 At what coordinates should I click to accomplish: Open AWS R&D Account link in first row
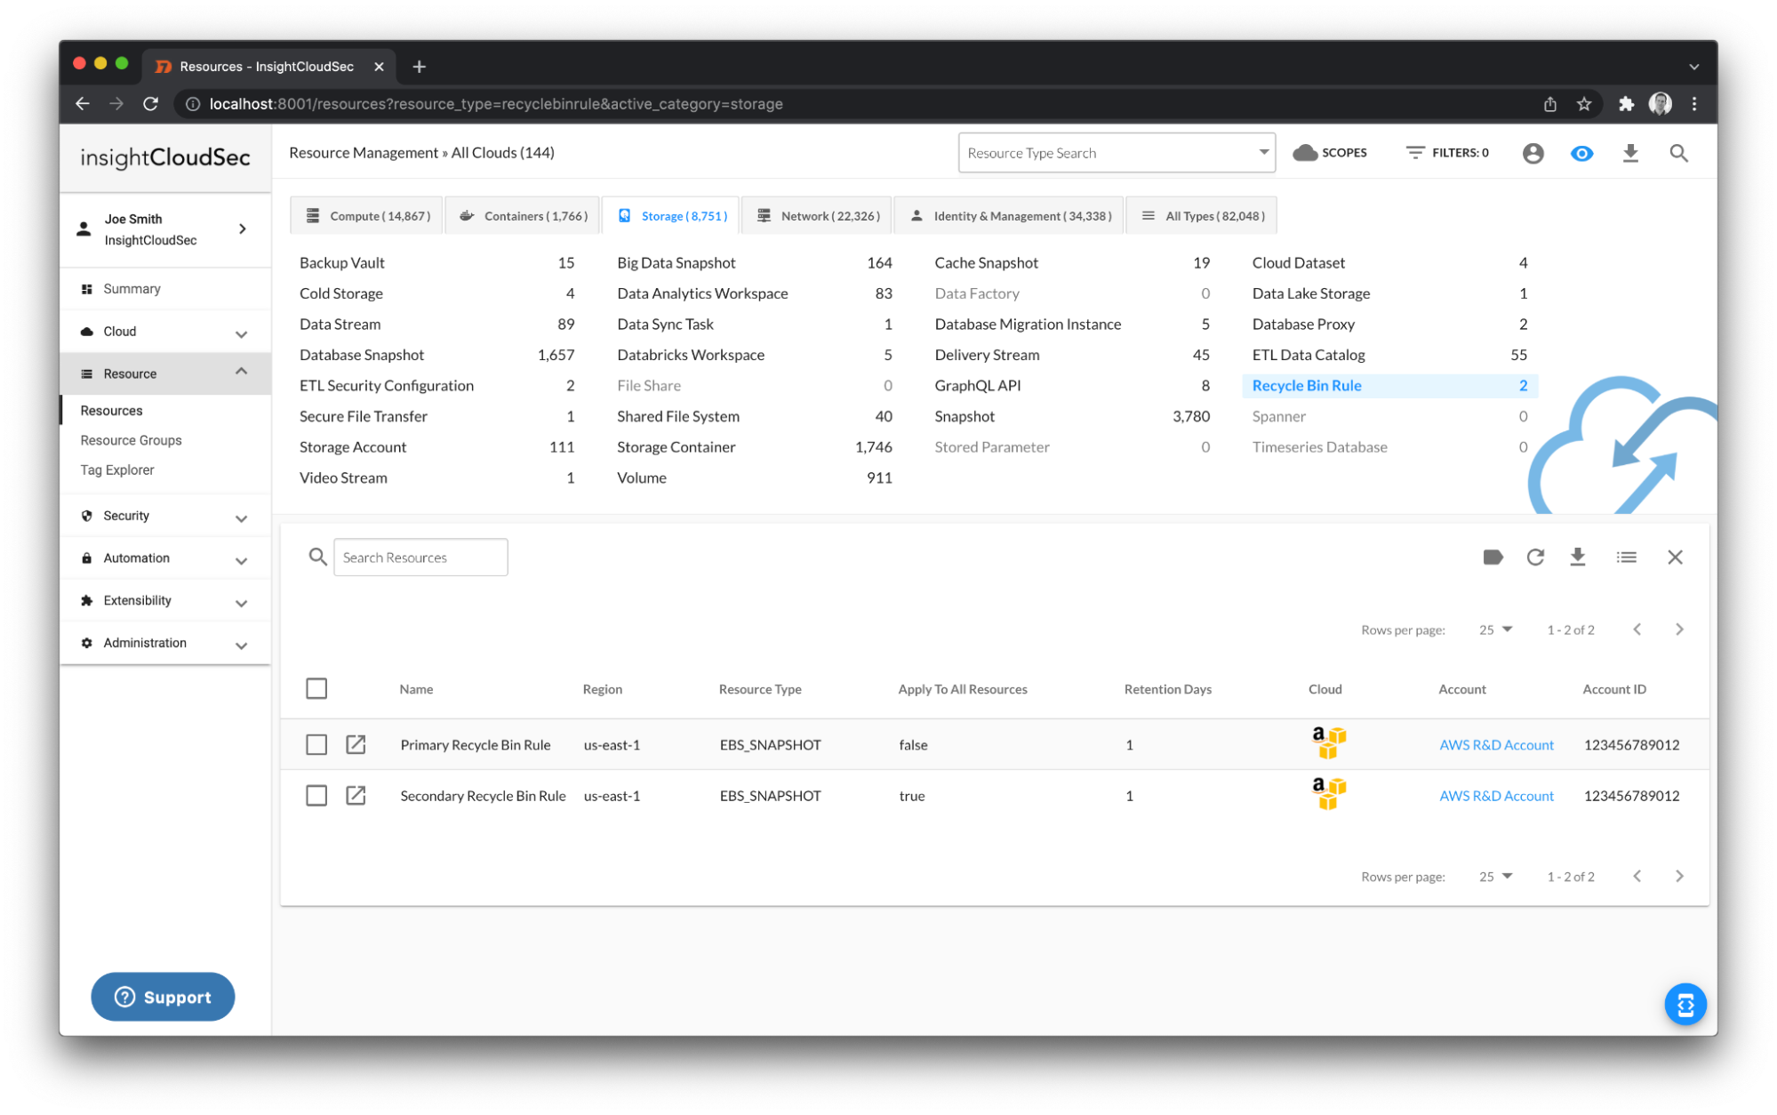click(x=1496, y=745)
